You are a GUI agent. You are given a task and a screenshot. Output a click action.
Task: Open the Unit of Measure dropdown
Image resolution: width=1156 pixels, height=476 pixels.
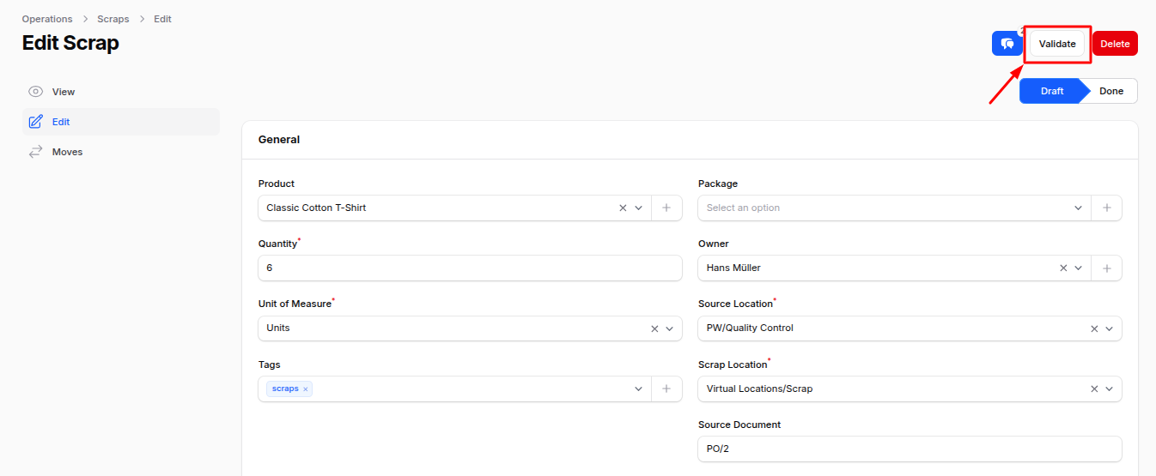(670, 328)
